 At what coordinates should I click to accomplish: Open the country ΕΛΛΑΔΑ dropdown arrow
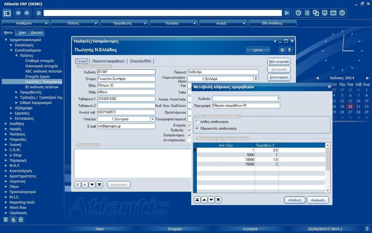[256, 79]
